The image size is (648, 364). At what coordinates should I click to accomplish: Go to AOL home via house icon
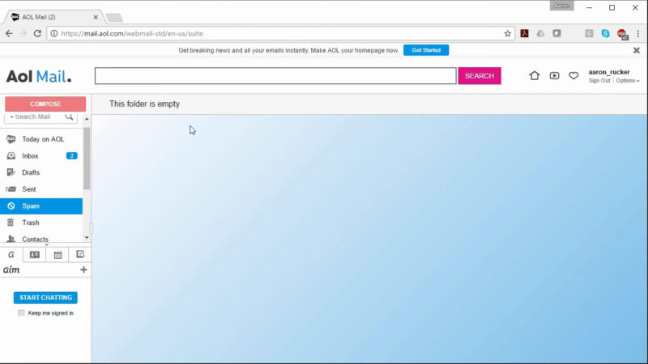point(535,75)
